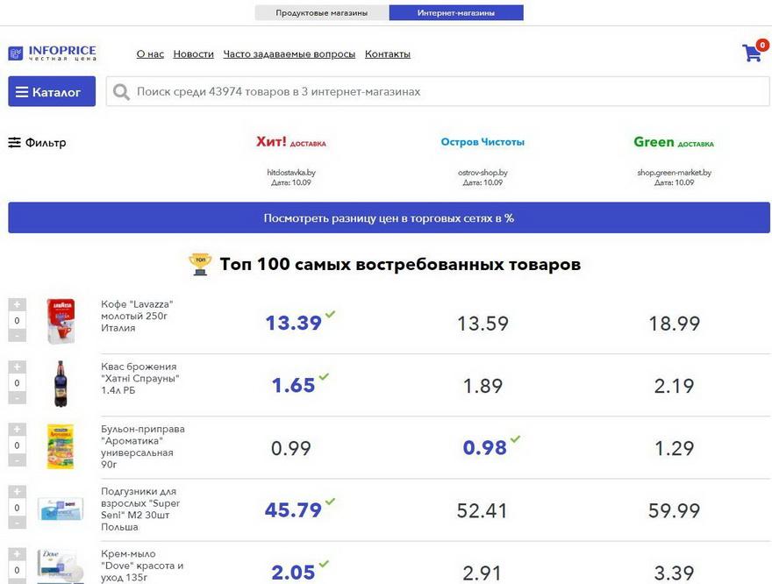The image size is (772, 584).
Task: Select the 1.89 kvass price
Action: [482, 386]
